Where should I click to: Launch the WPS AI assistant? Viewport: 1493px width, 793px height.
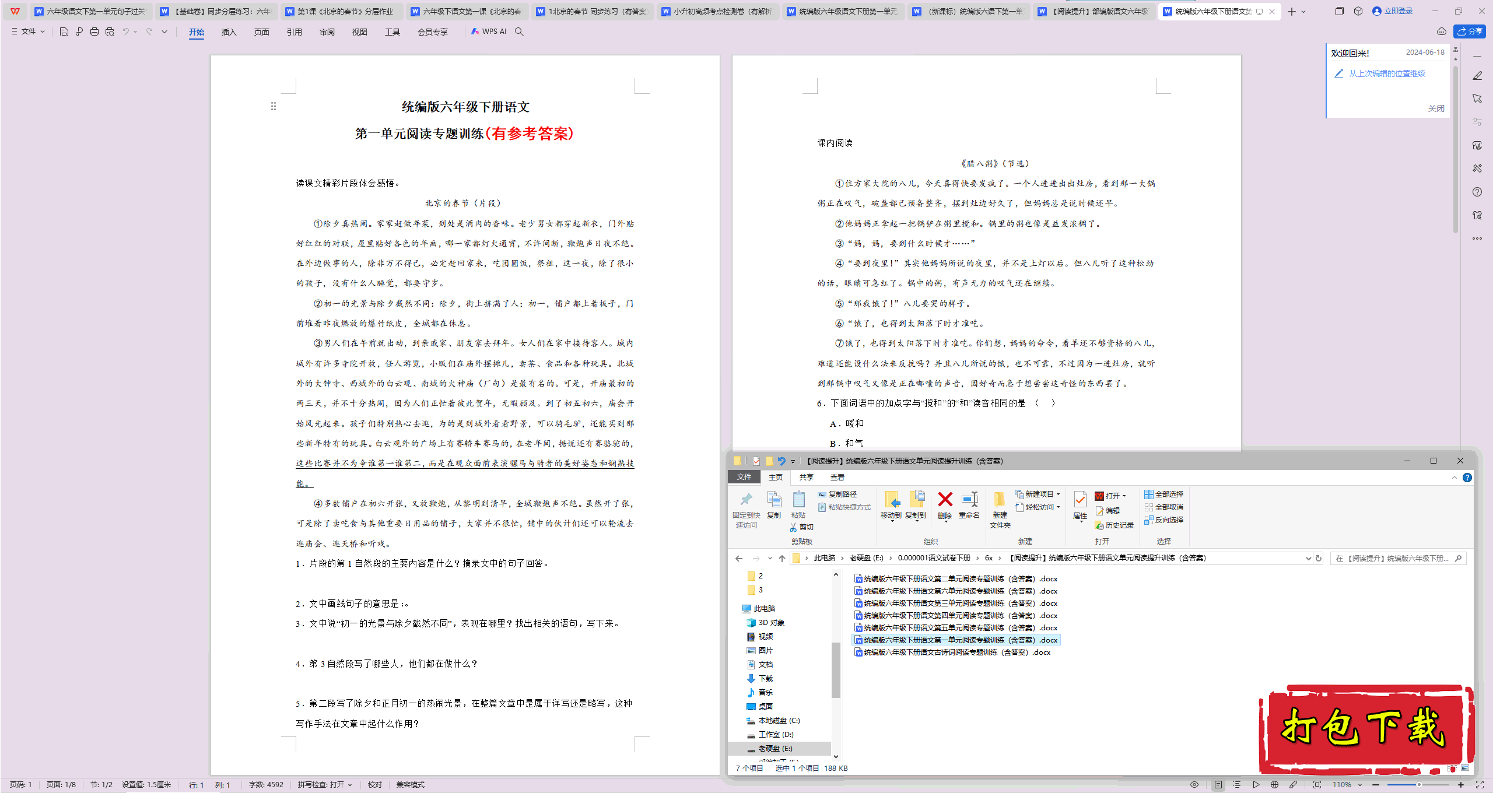(x=489, y=31)
